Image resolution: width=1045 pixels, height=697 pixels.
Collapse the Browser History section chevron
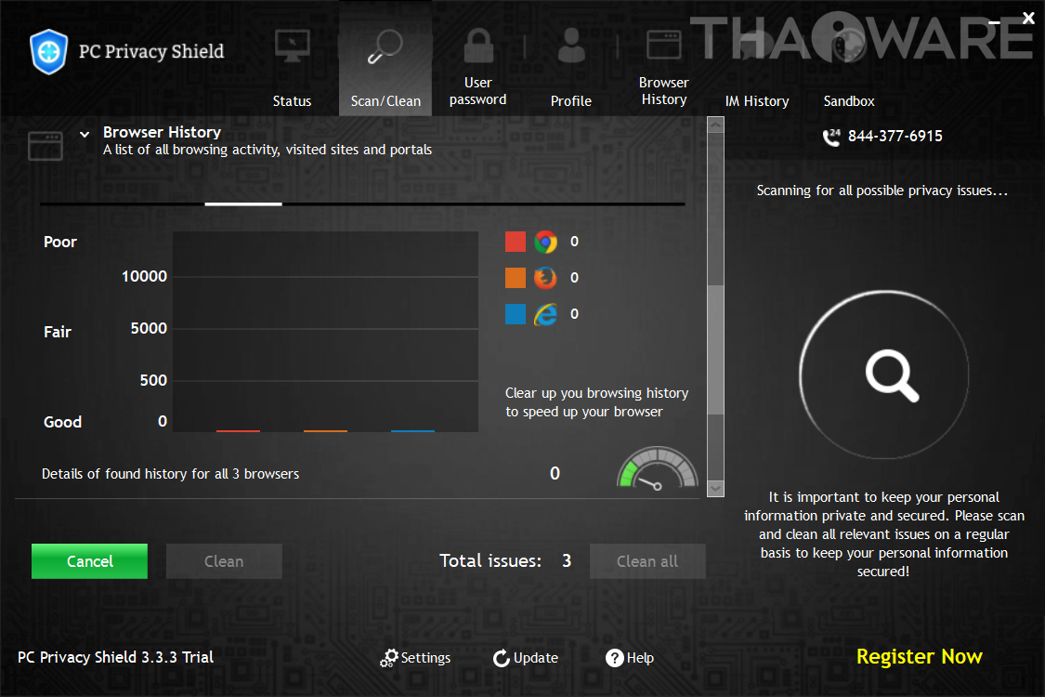click(x=85, y=134)
